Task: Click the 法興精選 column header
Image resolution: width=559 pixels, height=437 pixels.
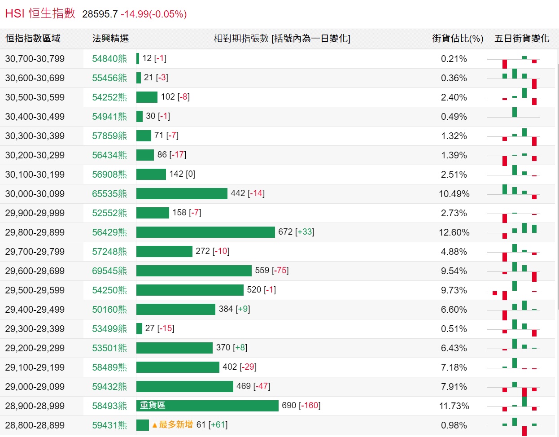Action: (x=110, y=39)
